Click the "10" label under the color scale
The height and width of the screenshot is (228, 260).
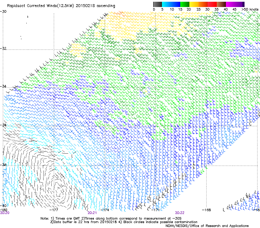click(x=172, y=9)
